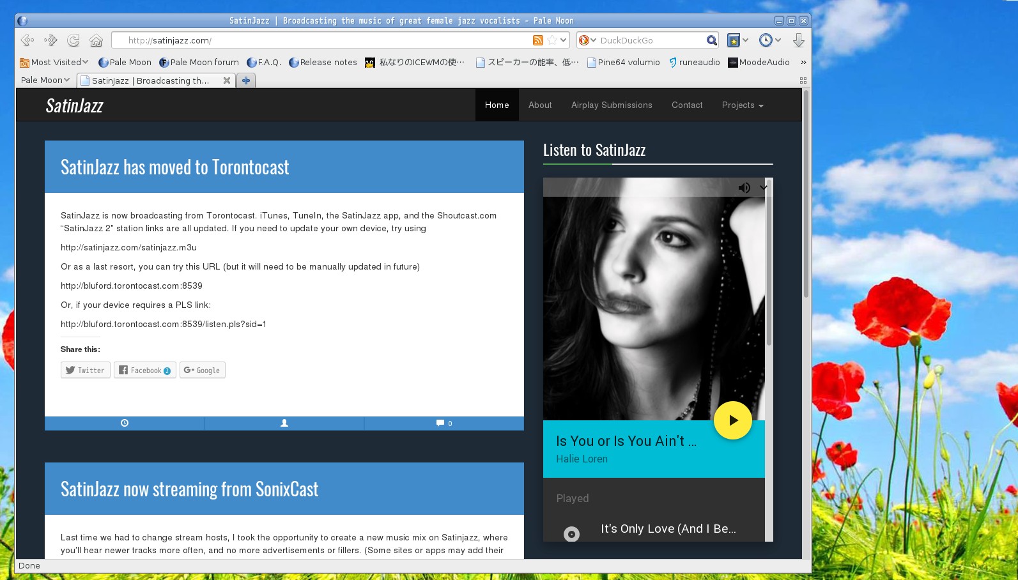Select Airplay Submissions nav item
Viewport: 1018px width, 580px height.
612,105
